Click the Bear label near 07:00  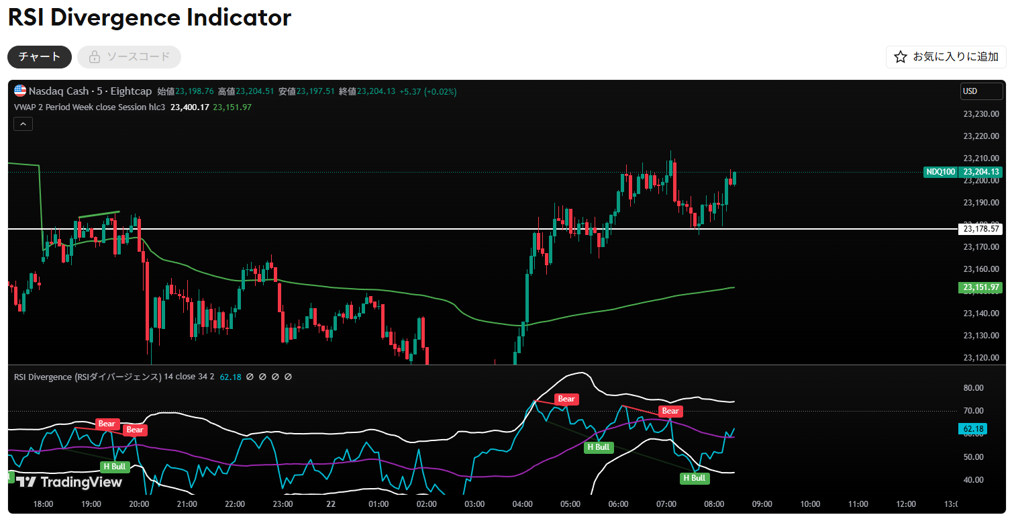[670, 411]
